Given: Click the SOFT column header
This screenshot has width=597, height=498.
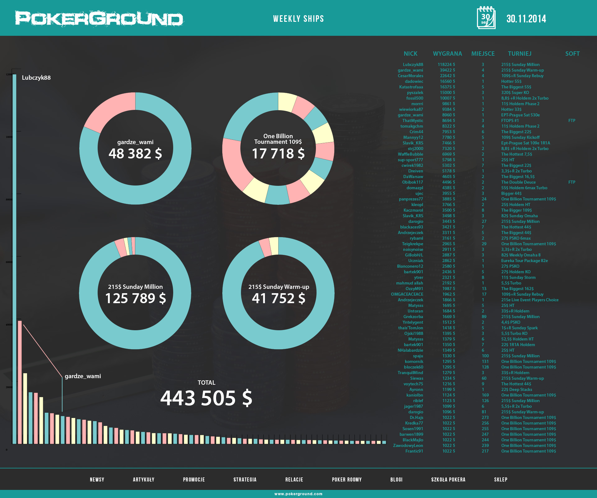Looking at the screenshot, I should [572, 54].
